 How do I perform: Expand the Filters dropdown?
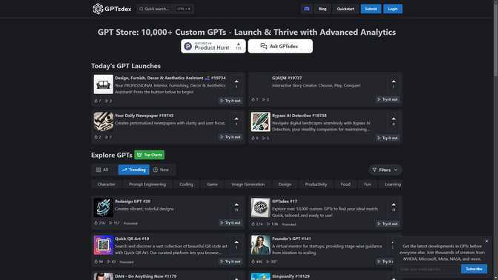[x=385, y=170]
